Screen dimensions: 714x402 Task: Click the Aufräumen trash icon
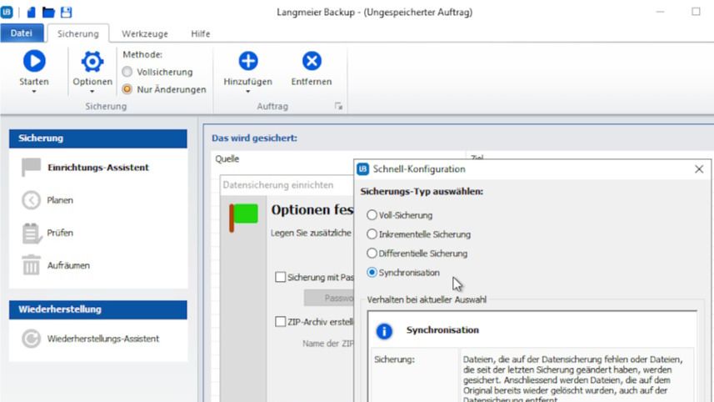point(31,265)
